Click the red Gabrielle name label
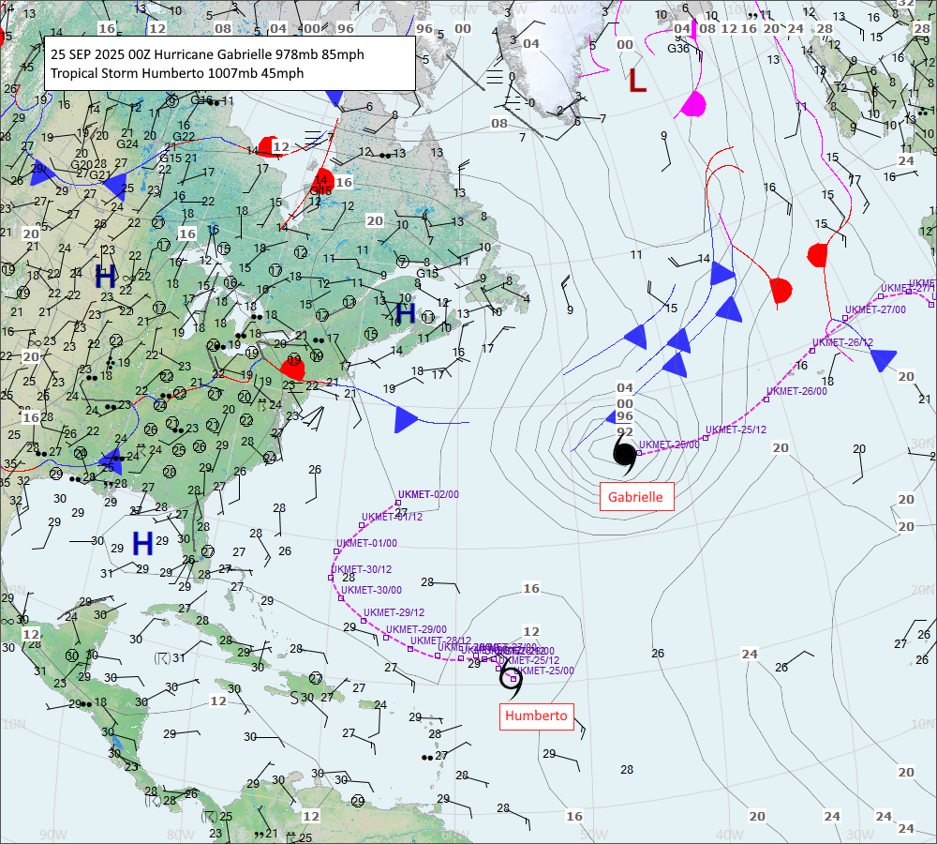Screen dimensions: 937x844 pos(636,497)
